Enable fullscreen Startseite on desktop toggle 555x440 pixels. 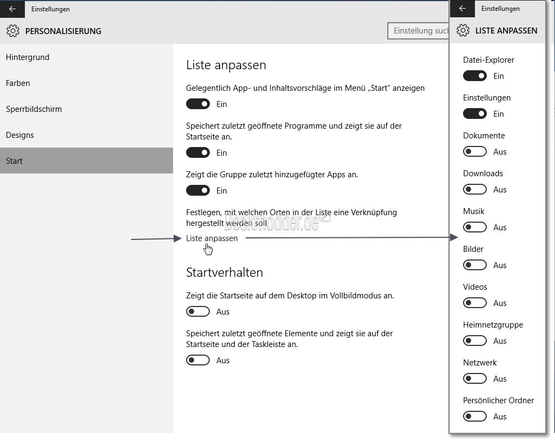[x=198, y=311]
